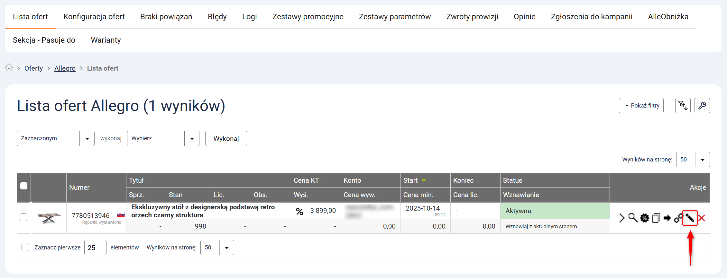Click the red X delete offer icon
Viewport: 727px width, 278px height.
(x=702, y=218)
